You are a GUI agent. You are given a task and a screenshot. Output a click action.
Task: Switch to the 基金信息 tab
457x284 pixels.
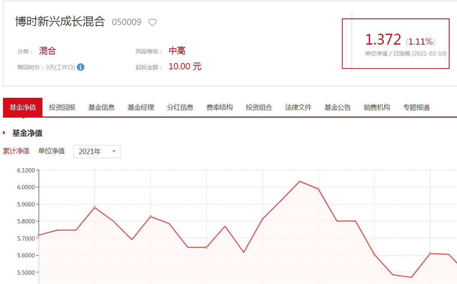click(102, 108)
